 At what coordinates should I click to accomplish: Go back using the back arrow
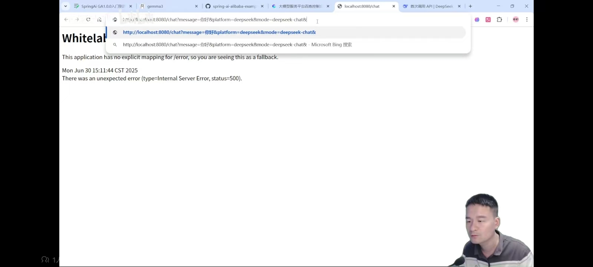click(x=66, y=20)
